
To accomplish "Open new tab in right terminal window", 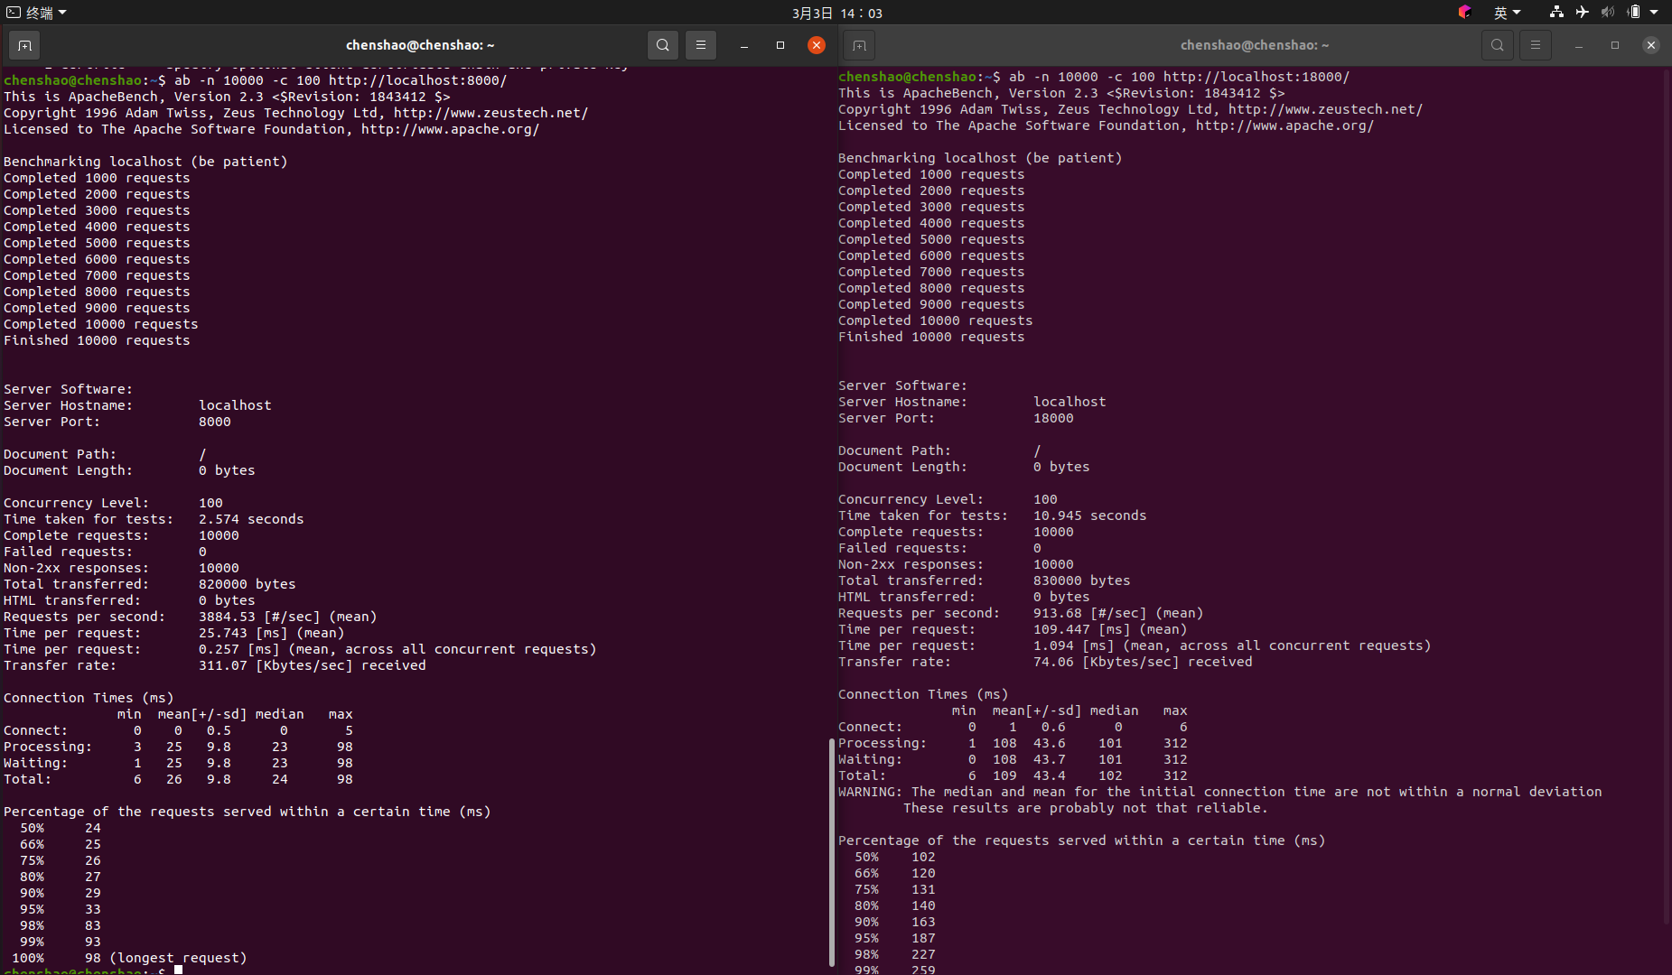I will coord(859,45).
